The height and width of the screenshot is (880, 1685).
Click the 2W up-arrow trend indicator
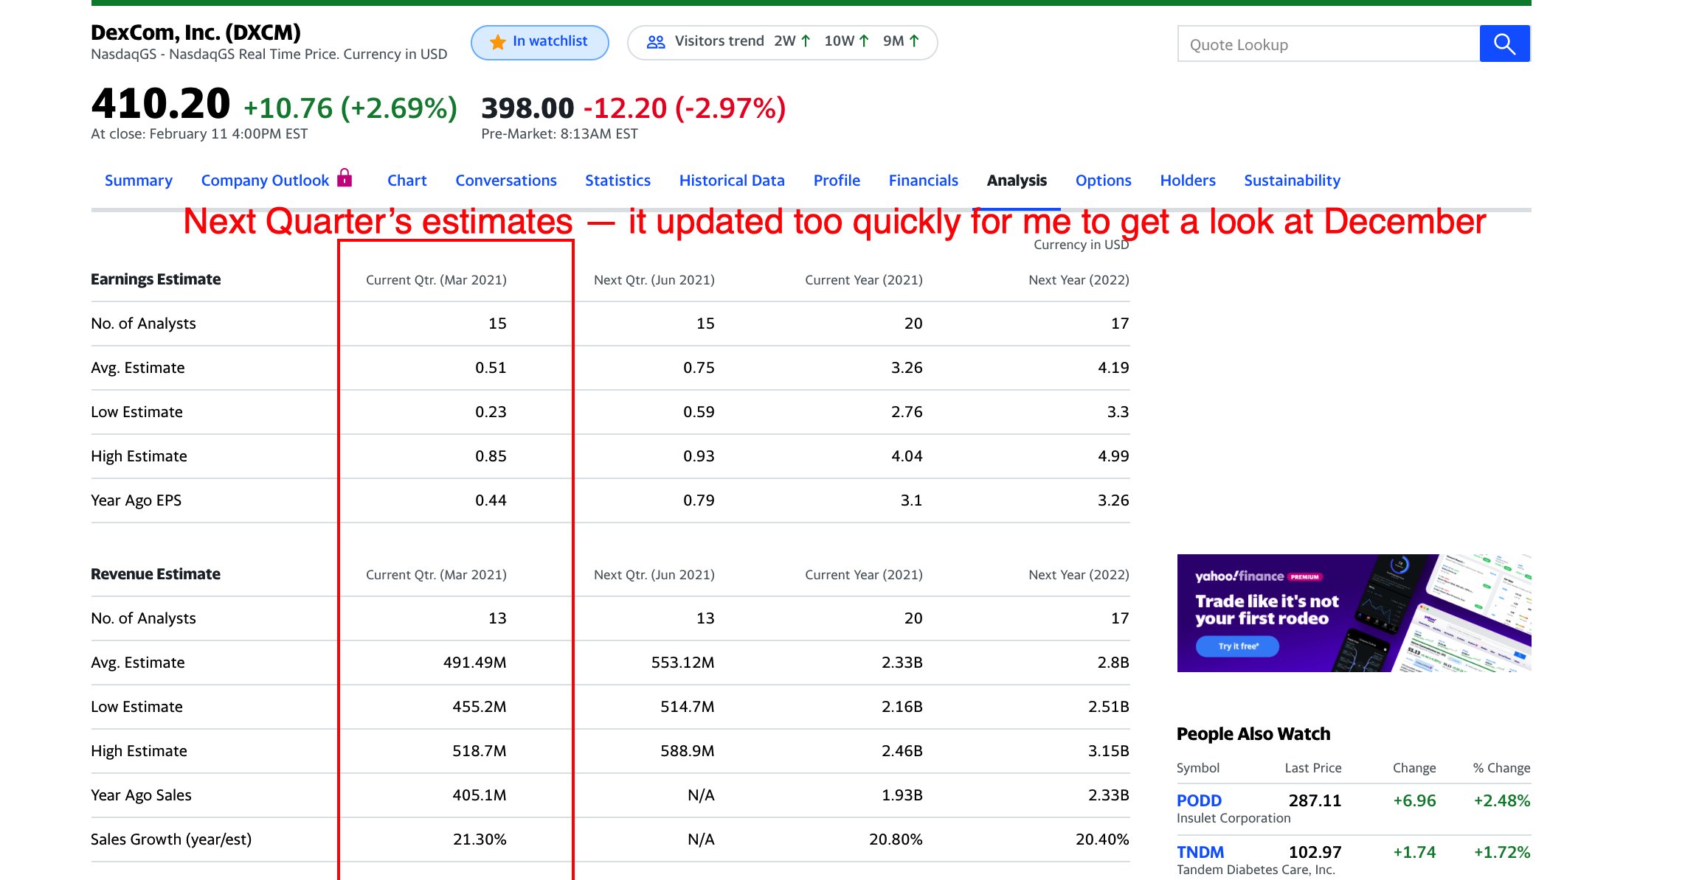(x=806, y=41)
